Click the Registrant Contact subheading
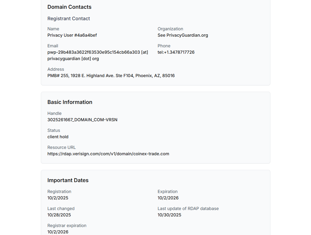This screenshot has width=311, height=235. [69, 19]
